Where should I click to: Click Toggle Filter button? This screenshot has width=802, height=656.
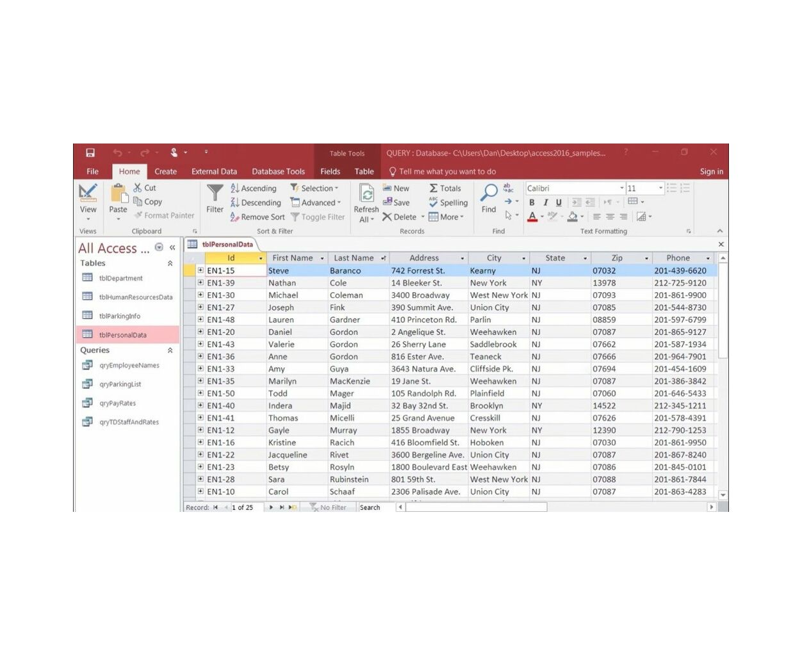(318, 217)
